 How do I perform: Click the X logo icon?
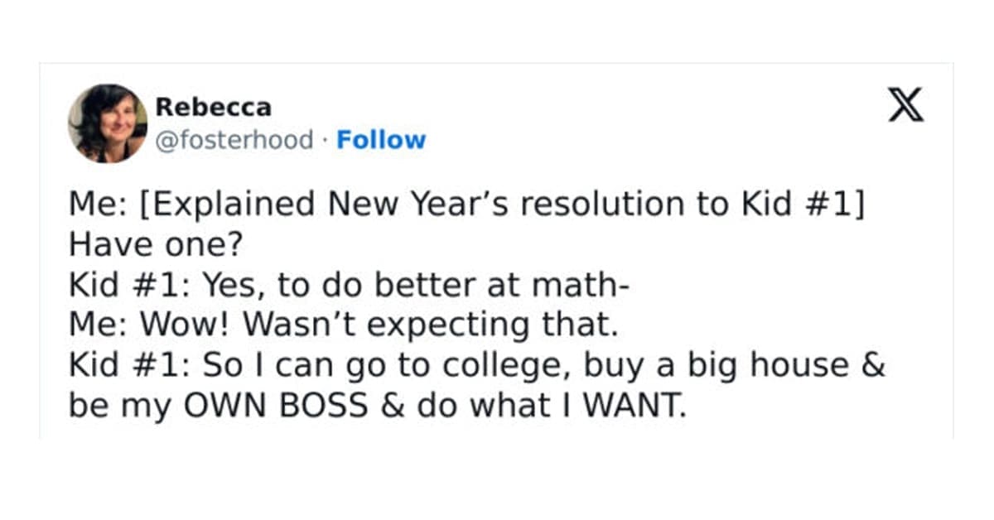[x=906, y=107]
